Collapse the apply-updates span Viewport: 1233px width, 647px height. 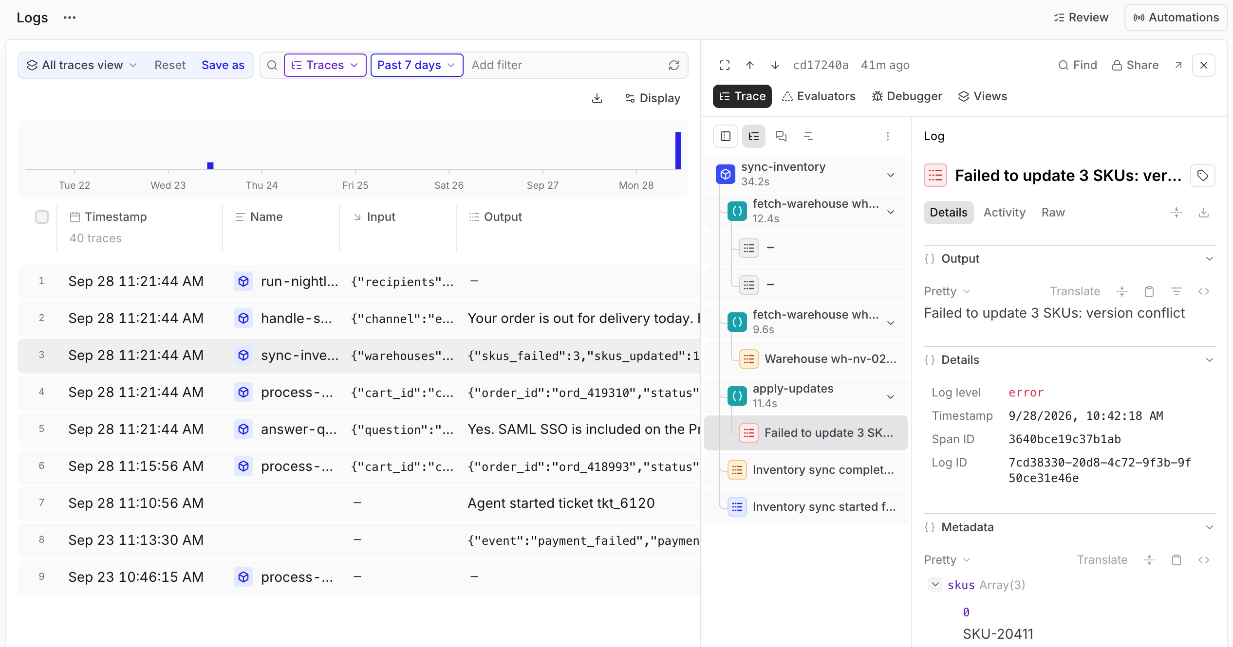[891, 396]
